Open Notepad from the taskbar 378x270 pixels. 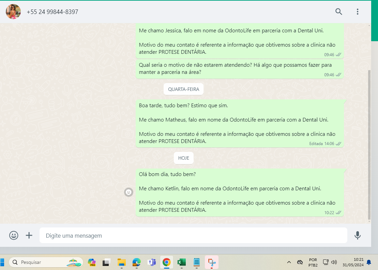coord(196,262)
